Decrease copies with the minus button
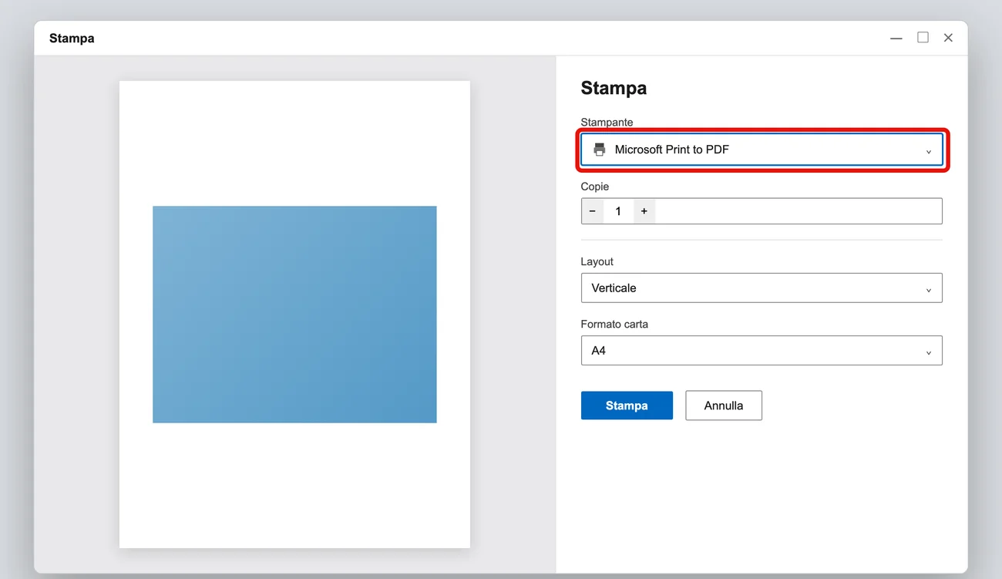1002x579 pixels. (x=593, y=211)
